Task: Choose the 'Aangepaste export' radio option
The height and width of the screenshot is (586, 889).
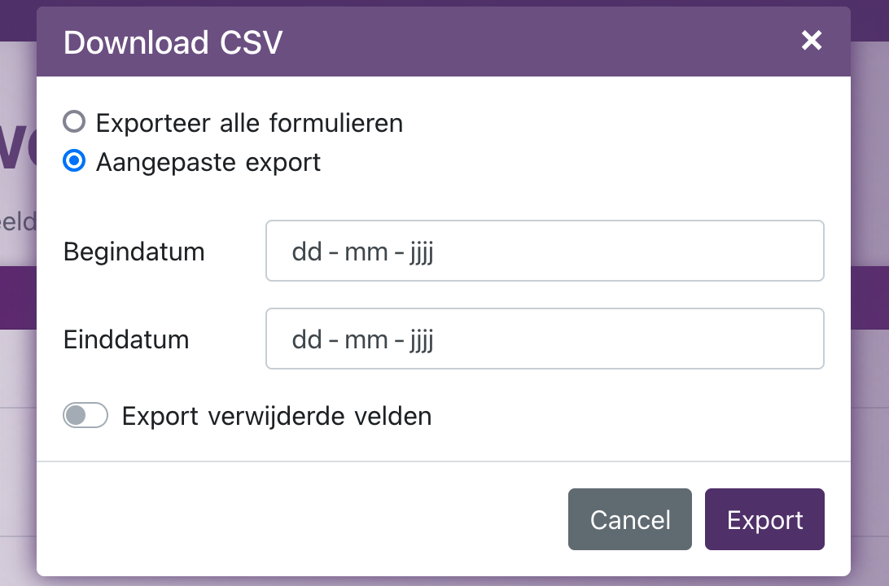Action: 74,161
